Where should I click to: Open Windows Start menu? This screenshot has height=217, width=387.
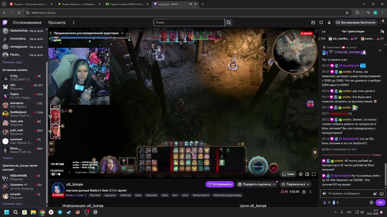click(6, 212)
